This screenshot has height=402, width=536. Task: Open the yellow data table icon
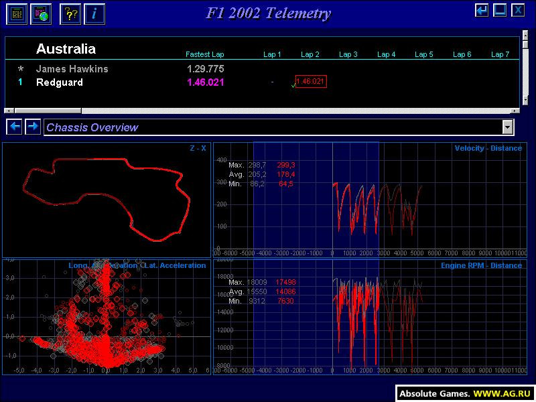coord(17,14)
